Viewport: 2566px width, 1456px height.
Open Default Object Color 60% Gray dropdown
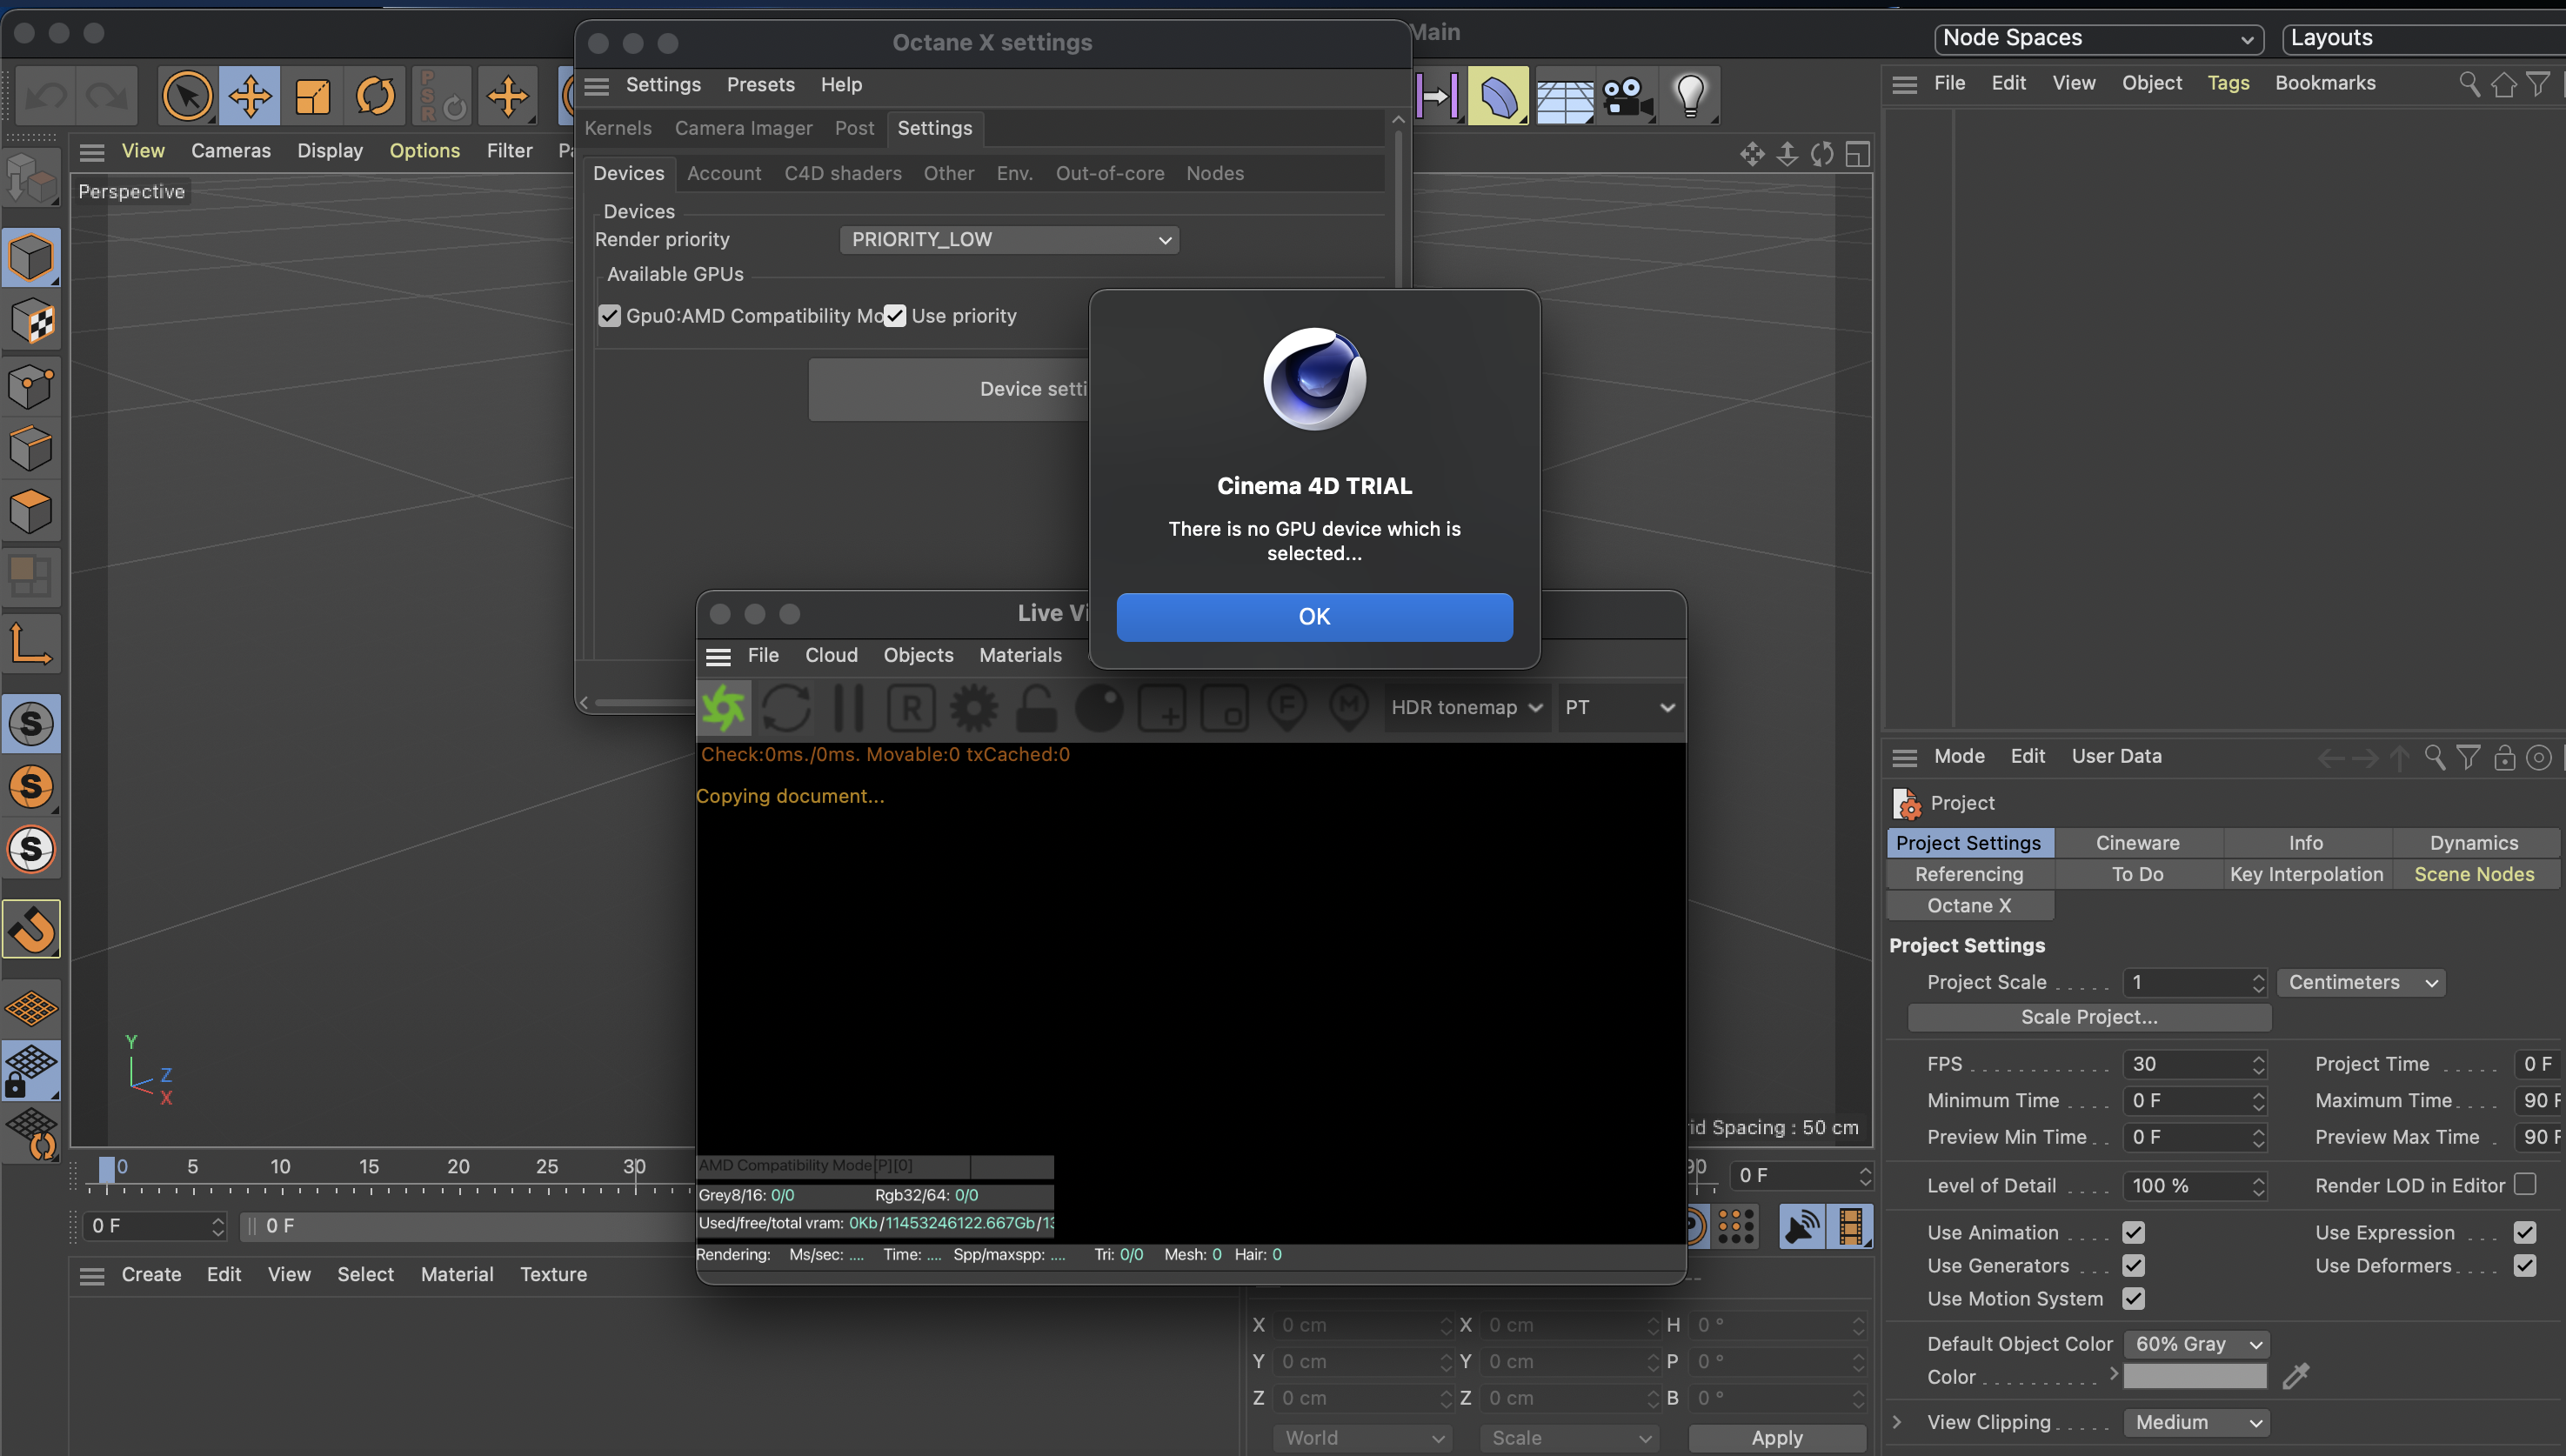tap(2196, 1345)
